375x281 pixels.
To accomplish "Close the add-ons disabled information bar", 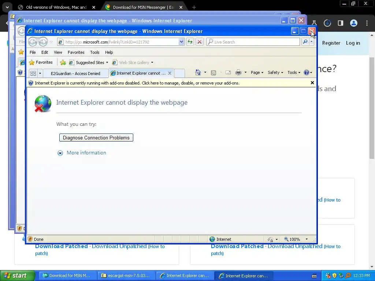I will 312,83.
